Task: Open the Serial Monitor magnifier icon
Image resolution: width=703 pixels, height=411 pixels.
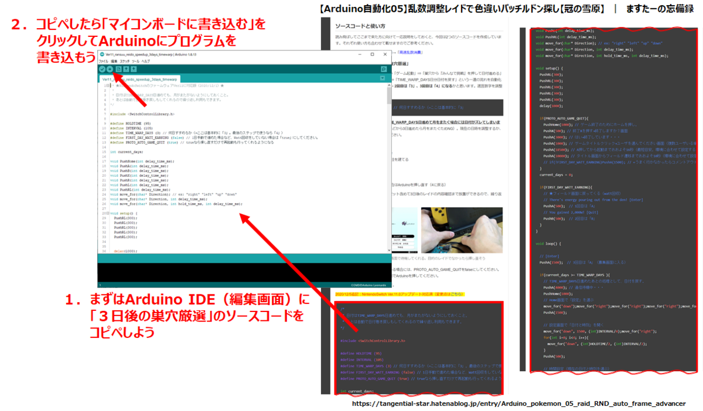Action: 383,68
